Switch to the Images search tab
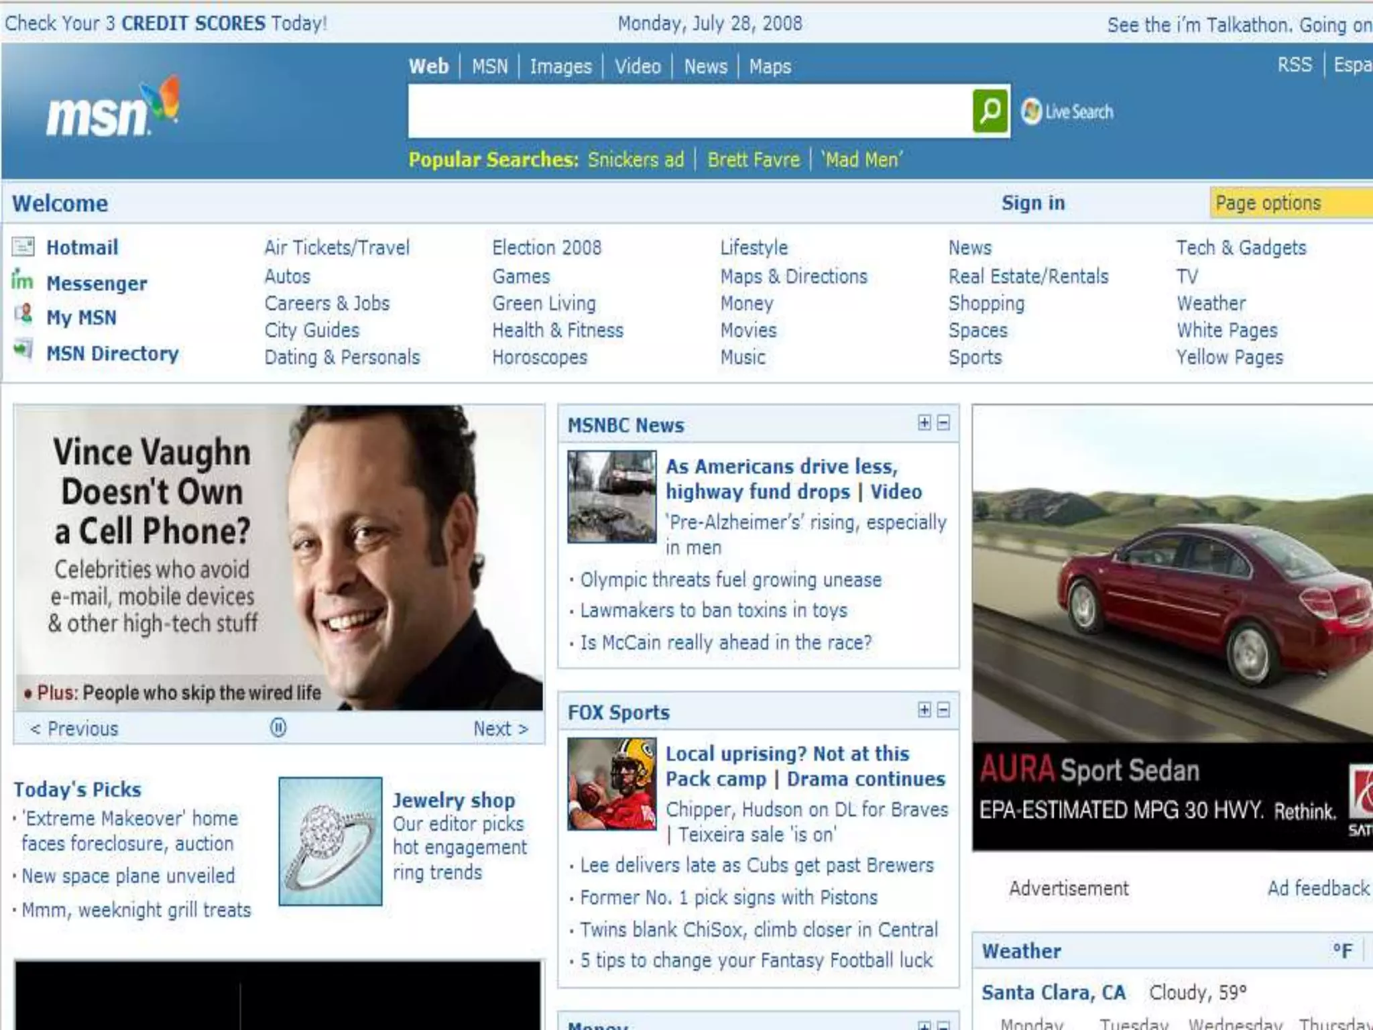1373x1030 pixels. pyautogui.click(x=560, y=66)
